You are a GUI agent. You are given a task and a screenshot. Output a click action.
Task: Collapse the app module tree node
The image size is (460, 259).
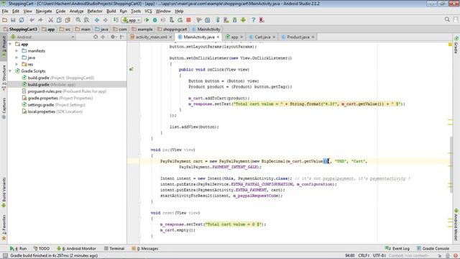coord(10,44)
